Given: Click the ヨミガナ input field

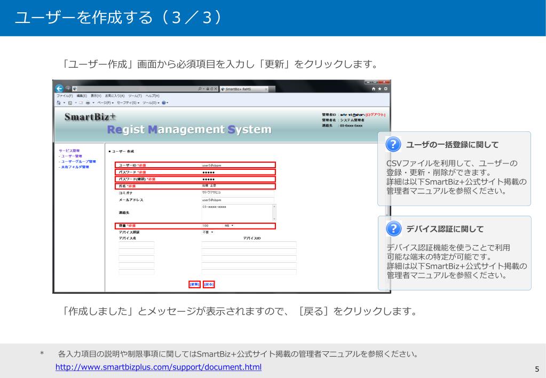Looking at the screenshot, I should (238, 193).
